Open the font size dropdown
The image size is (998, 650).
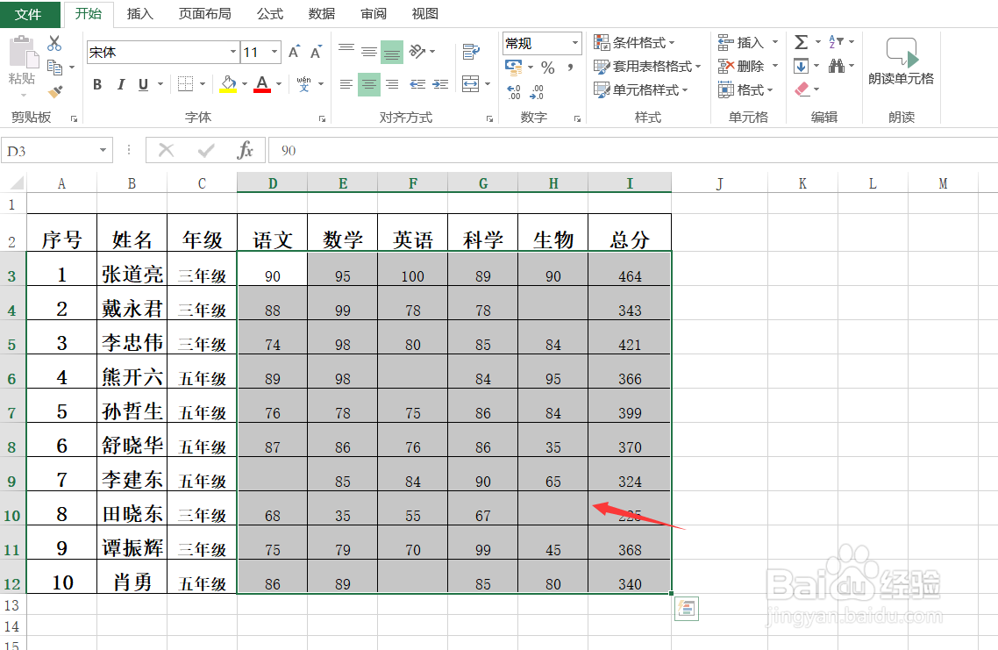point(274,53)
